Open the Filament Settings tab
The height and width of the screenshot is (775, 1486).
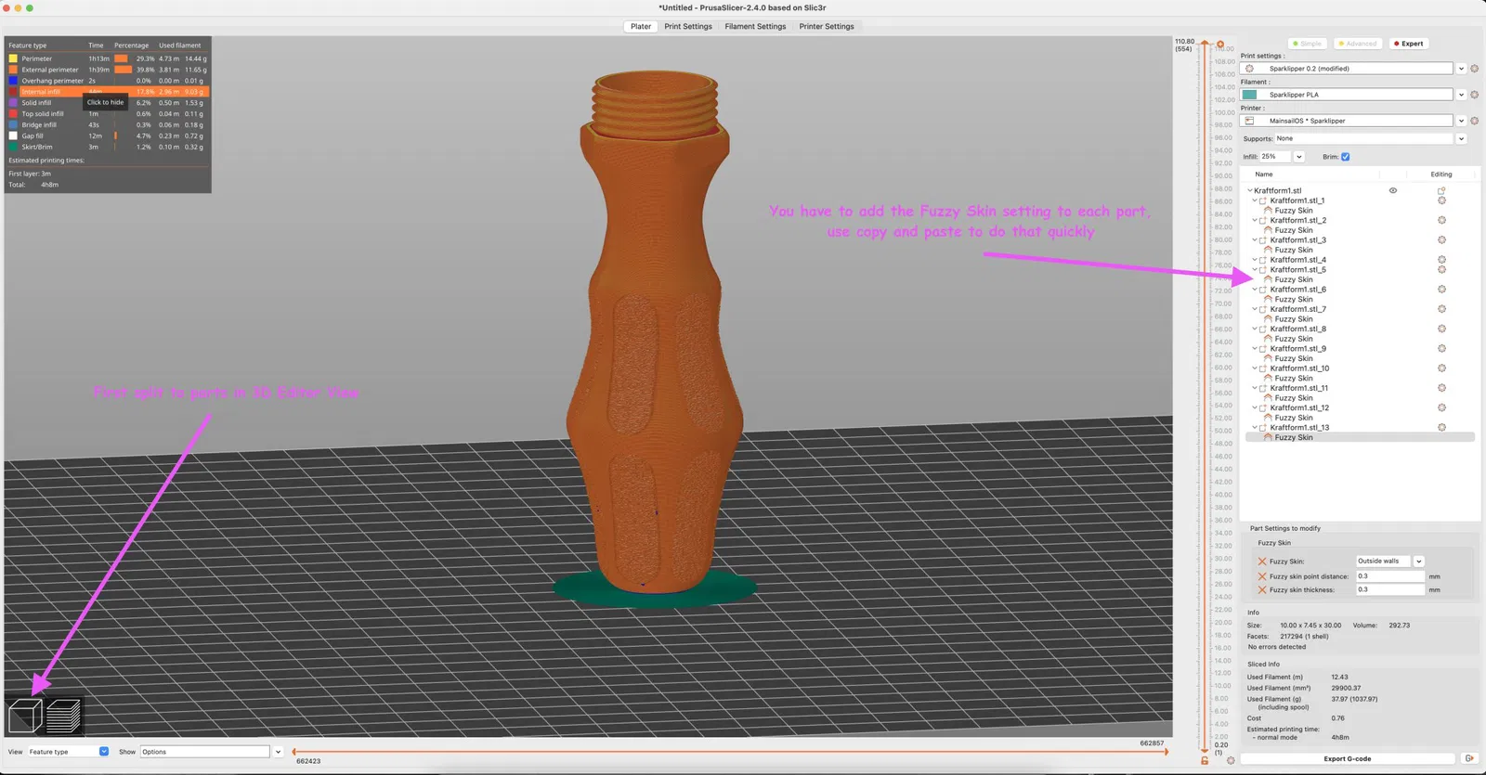pyautogui.click(x=755, y=26)
